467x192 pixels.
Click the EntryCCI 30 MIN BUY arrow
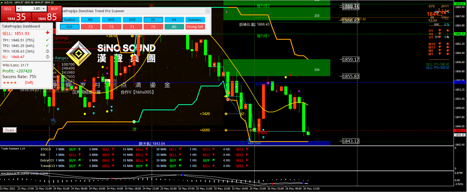180,160
